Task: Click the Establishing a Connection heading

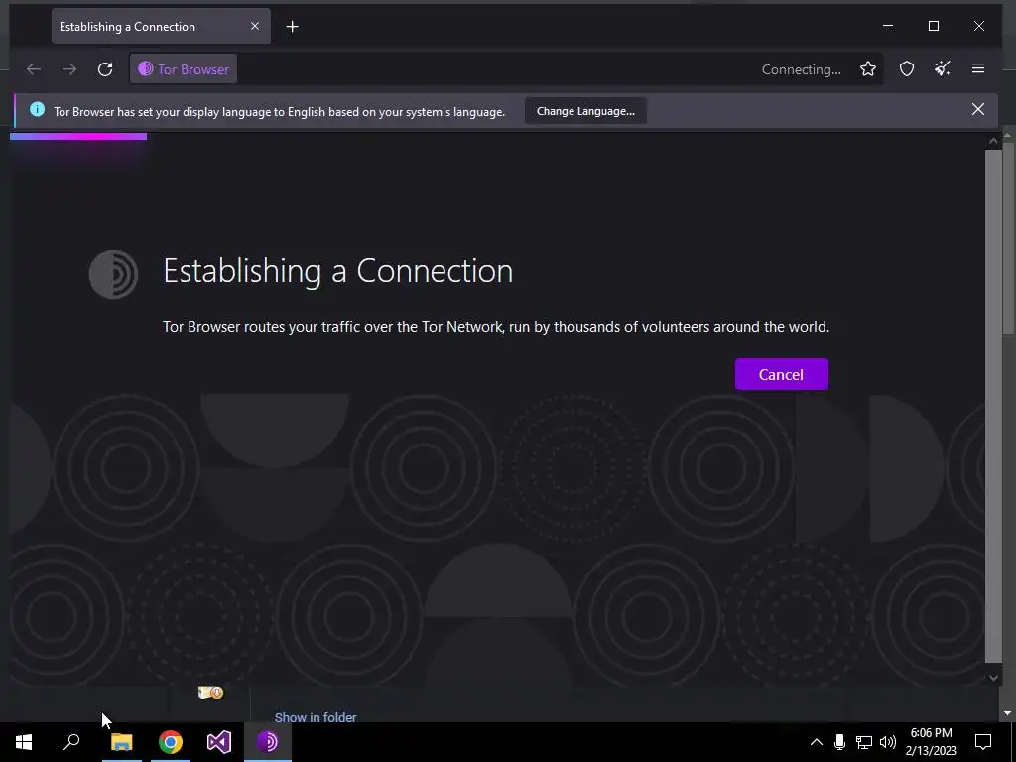Action: click(x=337, y=271)
